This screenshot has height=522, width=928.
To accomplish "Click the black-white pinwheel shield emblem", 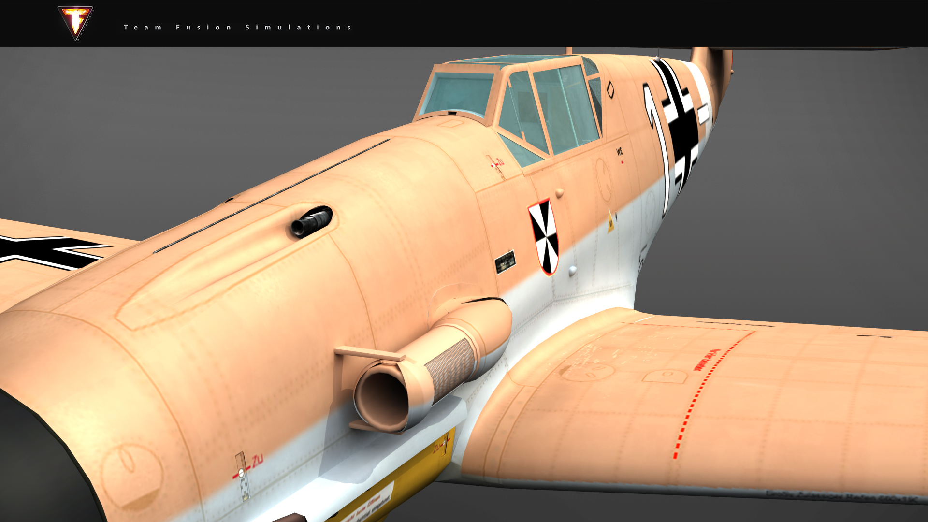I will click(x=544, y=237).
